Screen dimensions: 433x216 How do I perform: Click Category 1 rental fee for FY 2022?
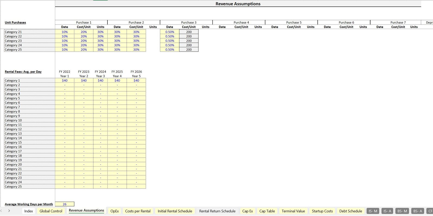65,80
